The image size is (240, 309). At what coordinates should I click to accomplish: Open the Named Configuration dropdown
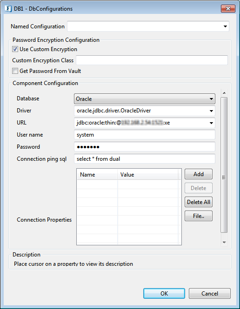tap(225, 26)
